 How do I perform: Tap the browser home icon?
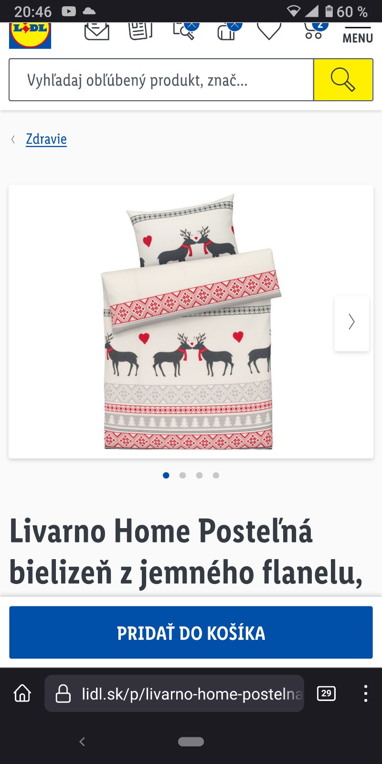click(22, 693)
